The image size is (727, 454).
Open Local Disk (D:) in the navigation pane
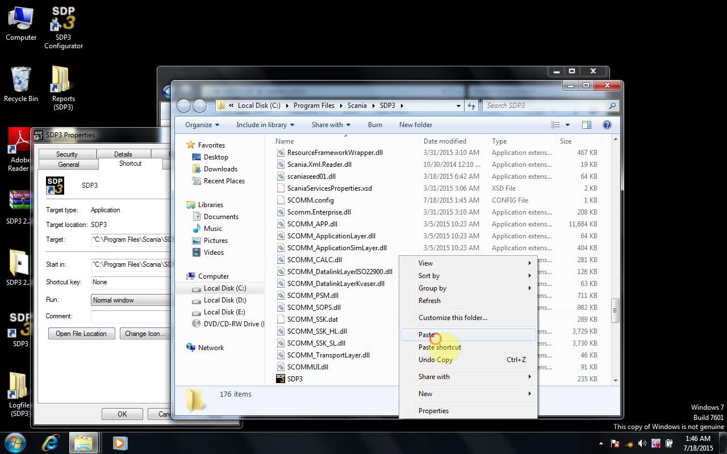pos(225,300)
